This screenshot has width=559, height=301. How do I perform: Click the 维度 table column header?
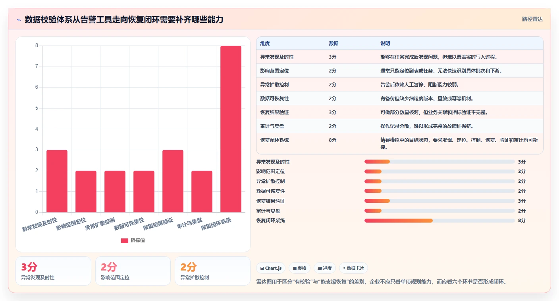265,44
